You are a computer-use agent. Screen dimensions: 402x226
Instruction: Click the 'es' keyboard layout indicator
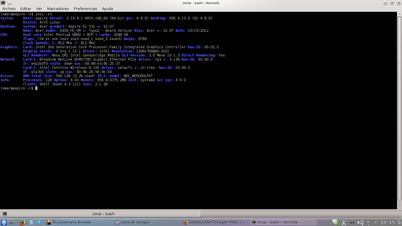click(352, 222)
